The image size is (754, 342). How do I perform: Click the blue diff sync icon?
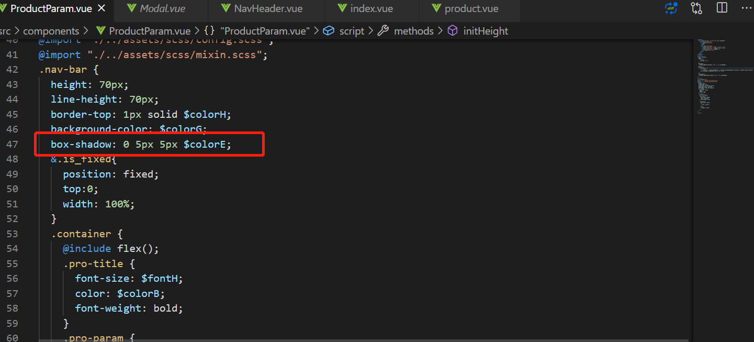click(671, 8)
